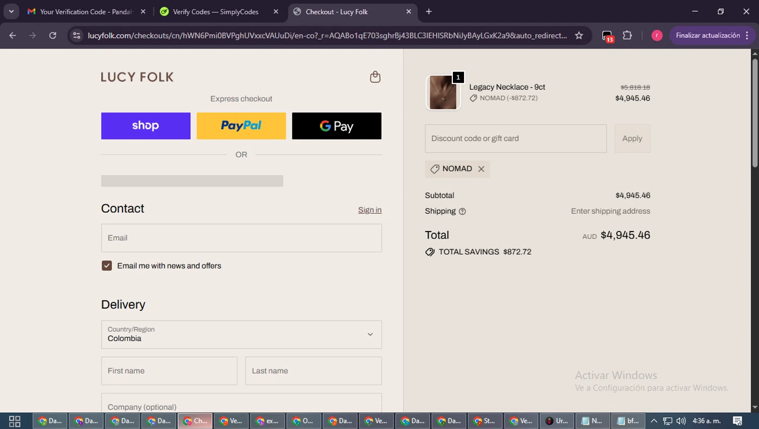Pay with PayPal express button
Screen dimensions: 759x429
click(241, 126)
